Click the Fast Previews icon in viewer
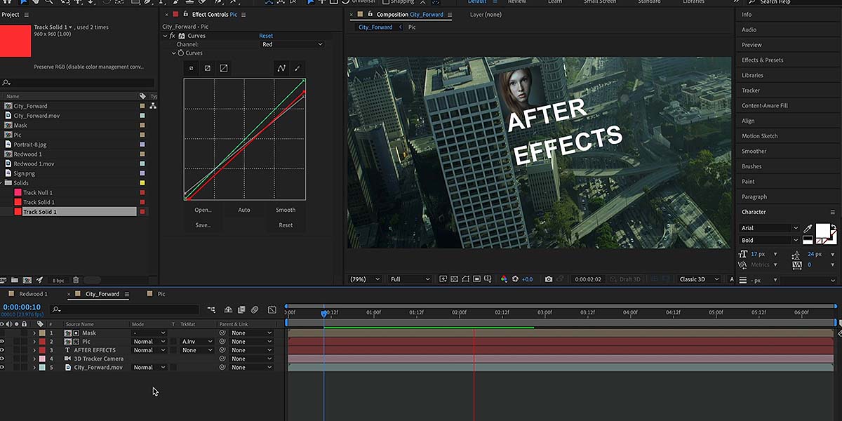 [443, 279]
